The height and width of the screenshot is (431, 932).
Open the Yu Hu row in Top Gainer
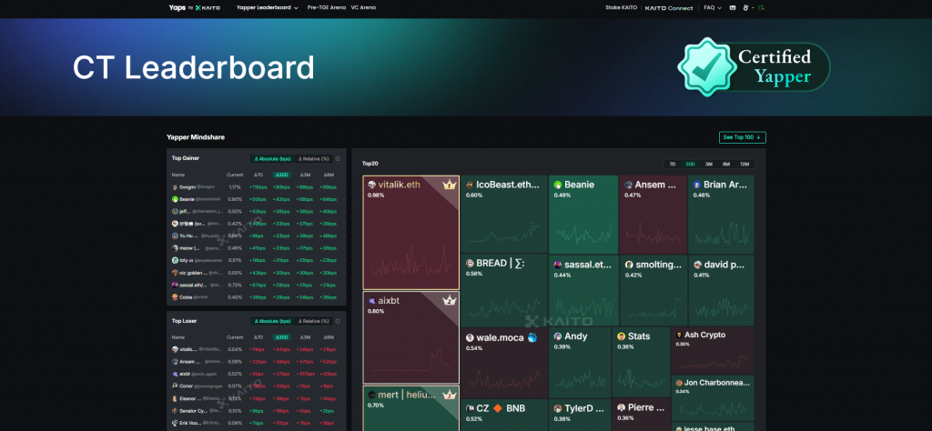256,236
